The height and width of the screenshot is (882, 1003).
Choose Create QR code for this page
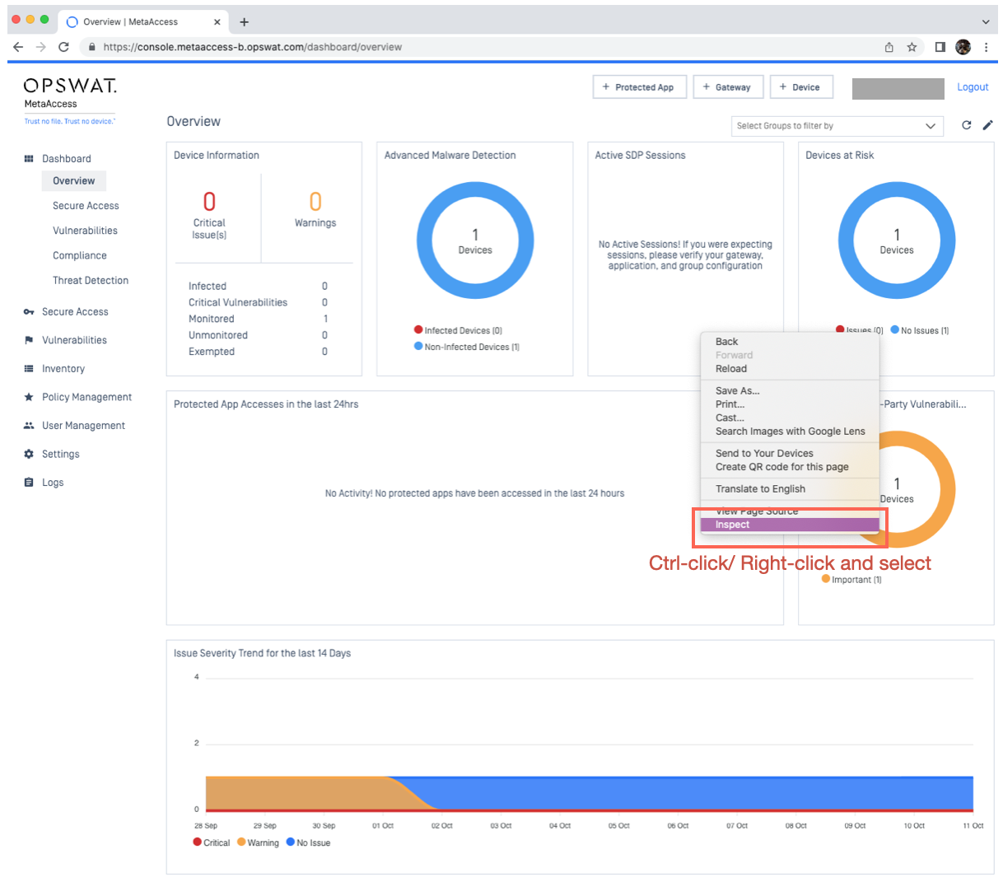click(790, 467)
